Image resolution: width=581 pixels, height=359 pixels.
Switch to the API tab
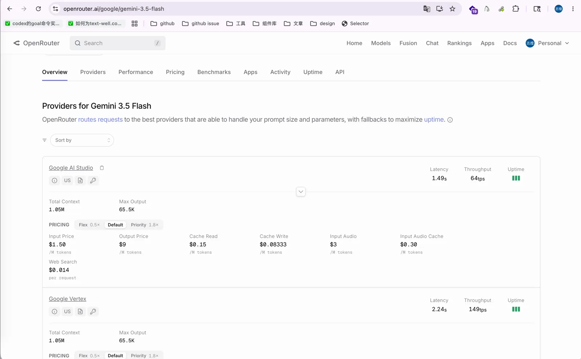pyautogui.click(x=340, y=72)
